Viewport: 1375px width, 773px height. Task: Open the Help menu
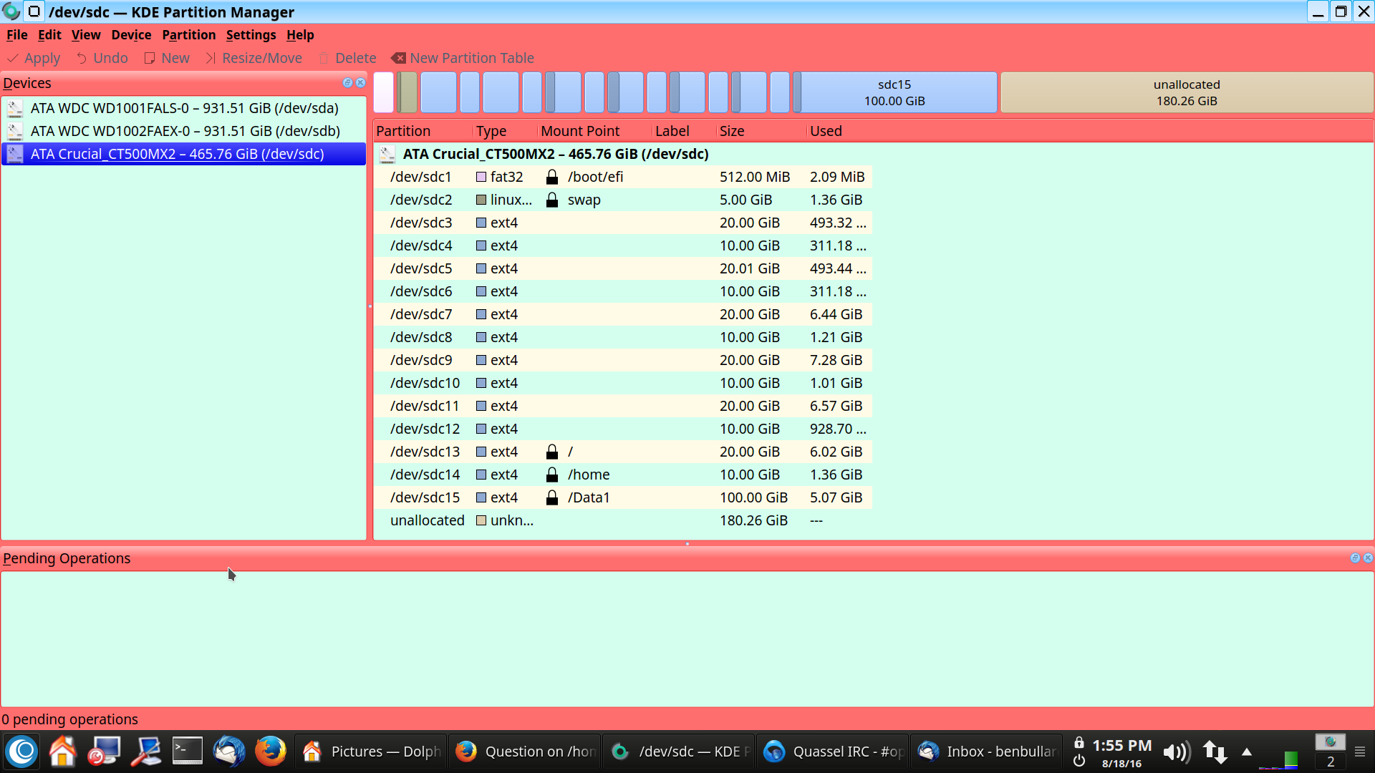(300, 35)
